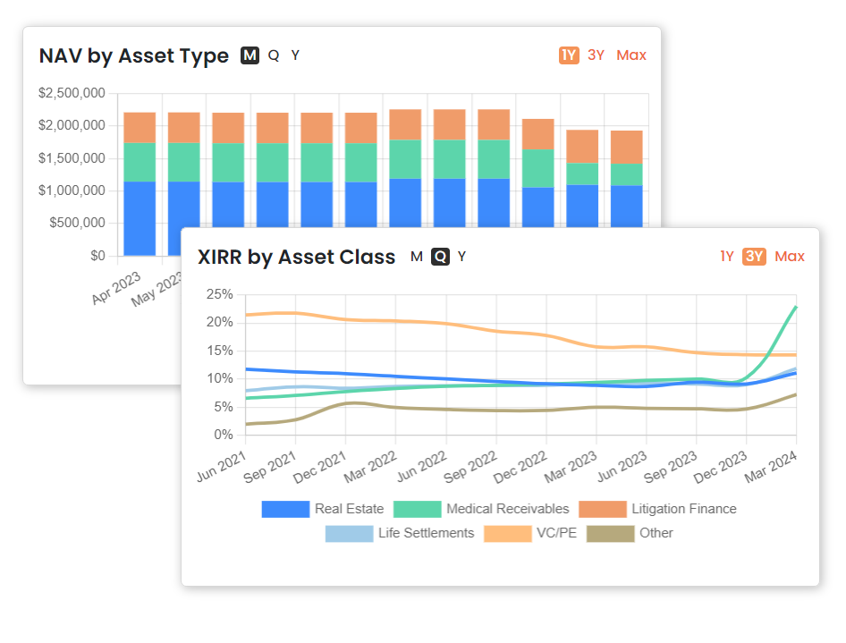This screenshot has width=846, height=643.
Task: Switch NAV chart to quarterly Q interval
Action: pyautogui.click(x=274, y=55)
